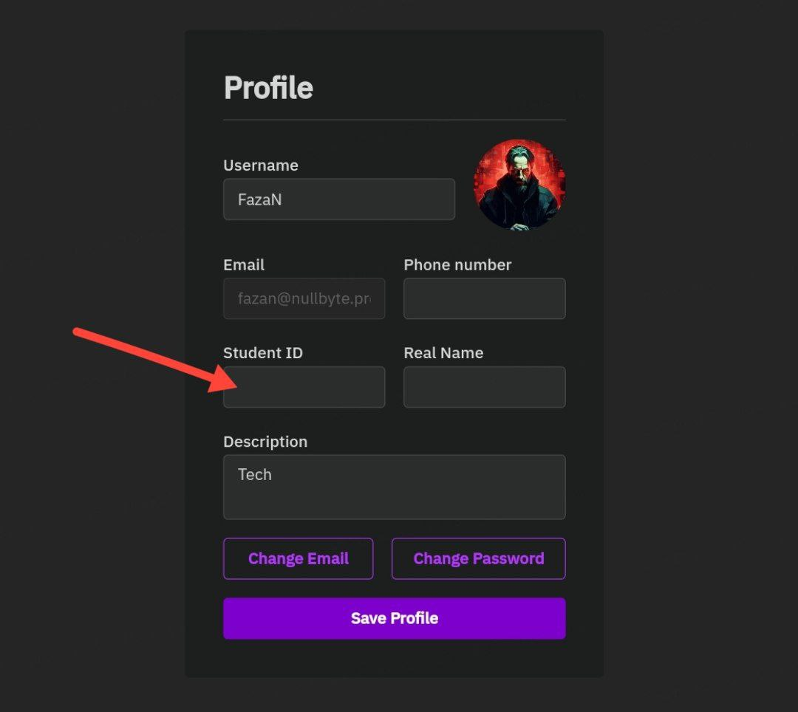Click the Email label text
Image resolution: width=798 pixels, height=712 pixels.
[244, 265]
